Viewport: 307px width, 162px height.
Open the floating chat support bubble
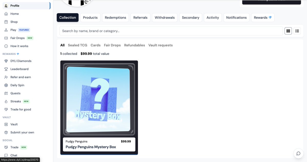pyautogui.click(x=298, y=154)
